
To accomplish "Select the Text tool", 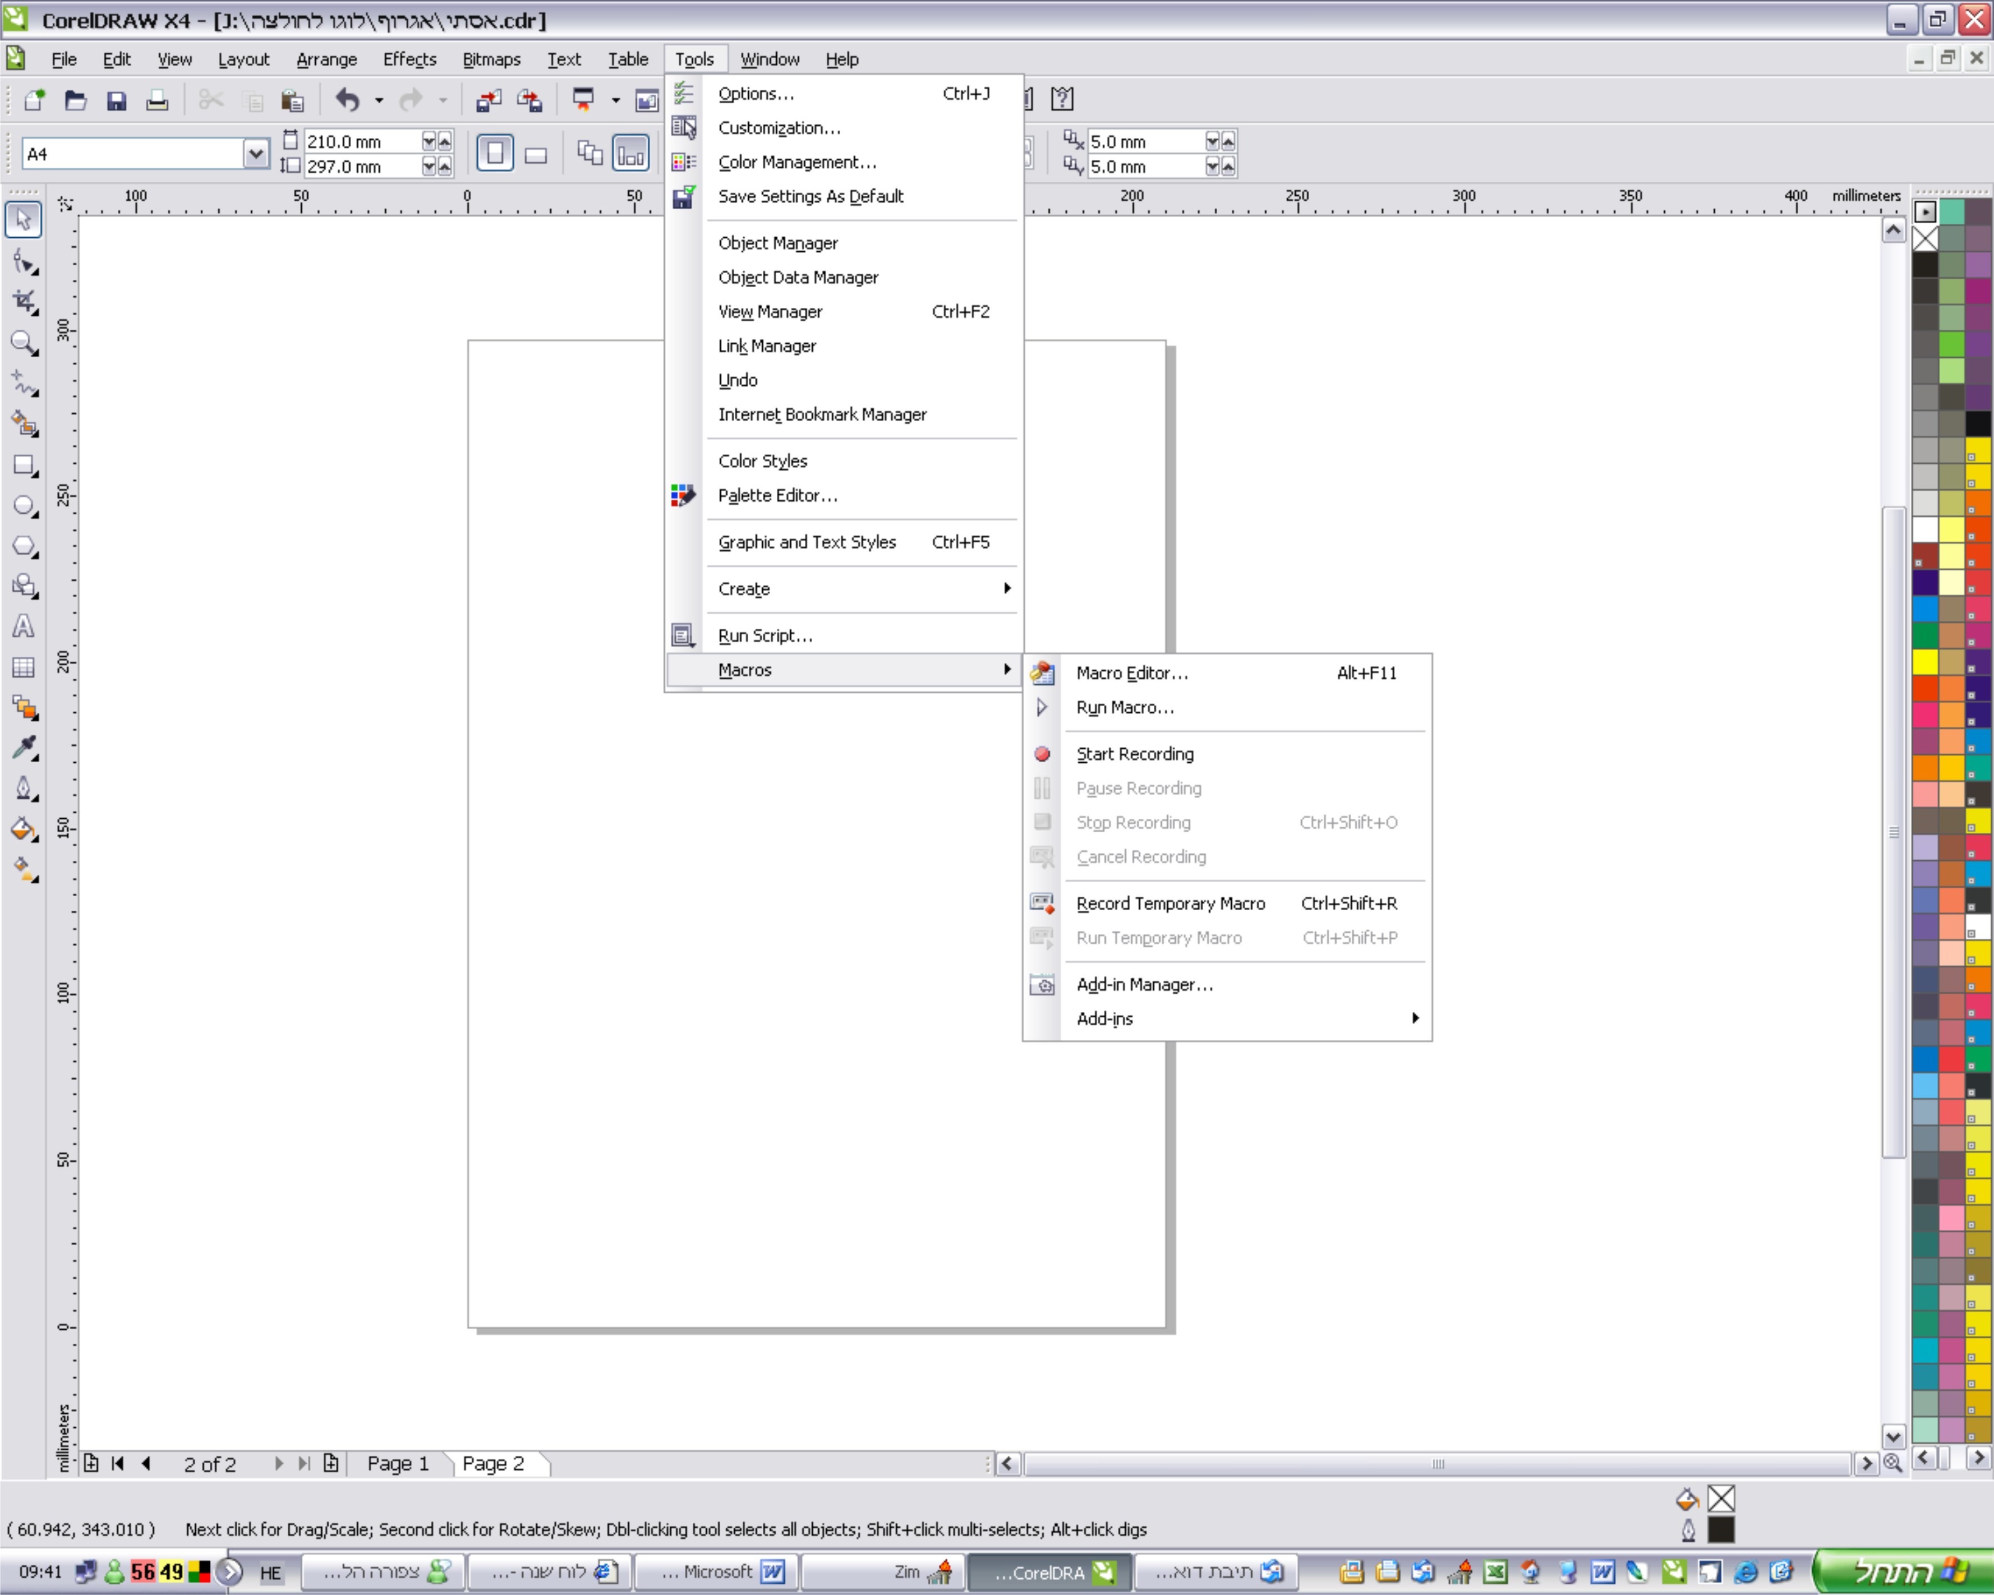I will 22,626.
